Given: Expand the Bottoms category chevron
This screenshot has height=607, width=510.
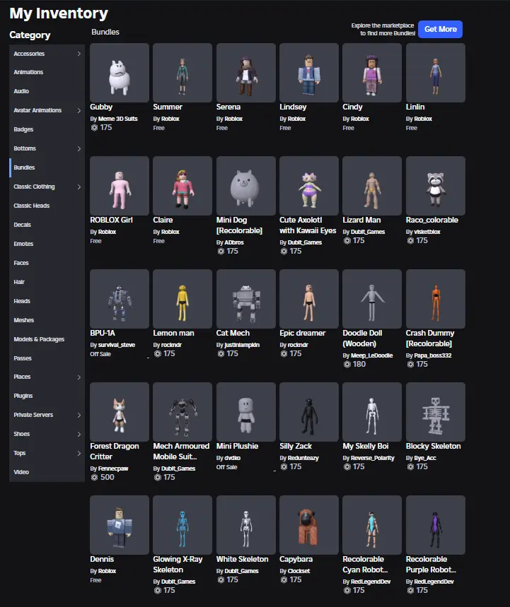Looking at the screenshot, I should [79, 148].
